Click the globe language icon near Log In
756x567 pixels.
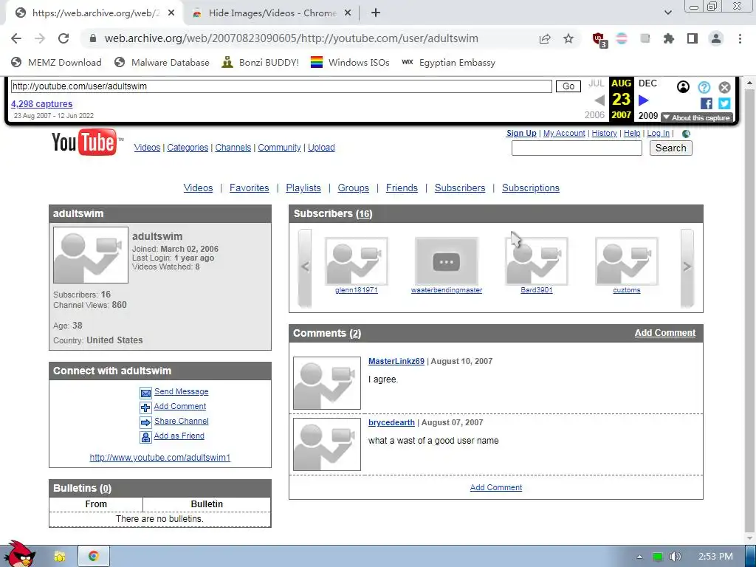coord(686,134)
